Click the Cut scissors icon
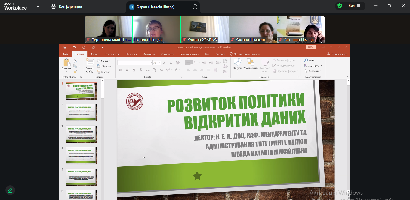 coord(75,61)
